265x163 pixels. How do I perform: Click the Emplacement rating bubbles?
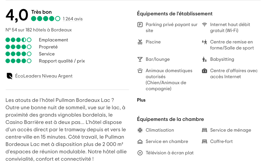tap(18, 40)
